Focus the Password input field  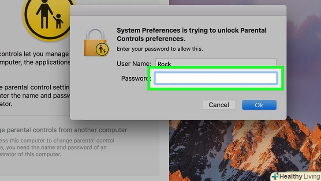pos(215,79)
